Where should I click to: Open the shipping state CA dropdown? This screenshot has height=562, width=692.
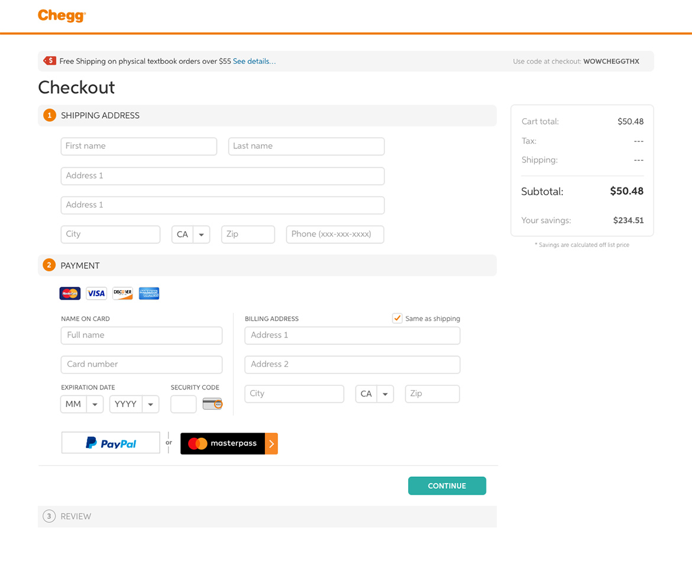pos(190,235)
